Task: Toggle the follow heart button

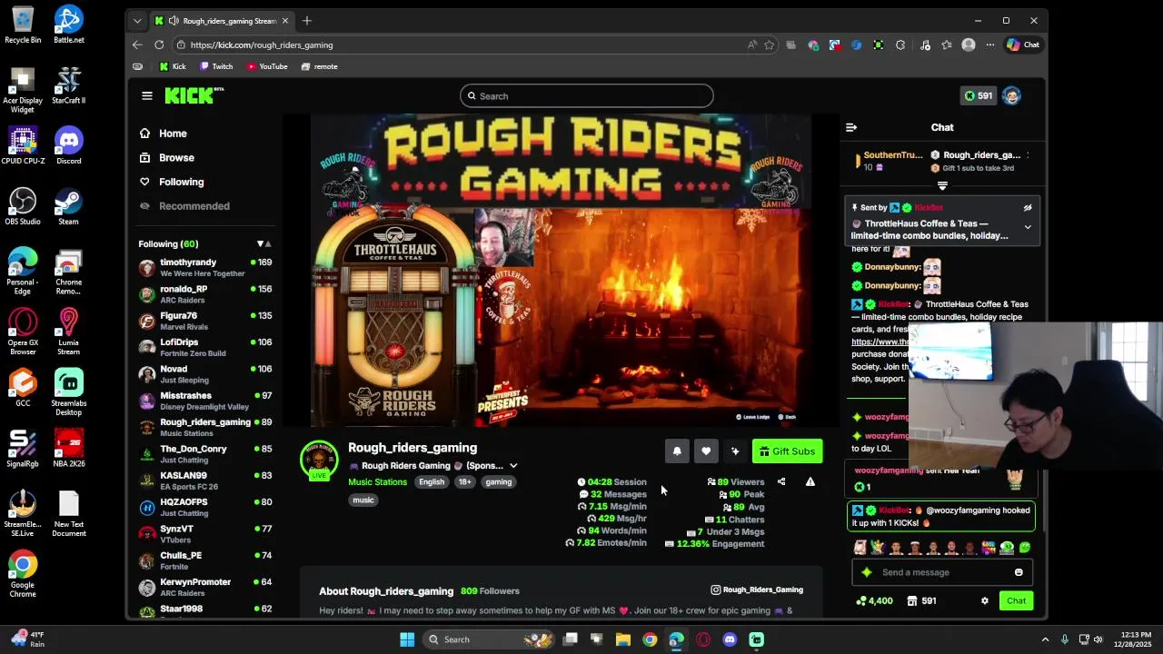Action: (706, 451)
